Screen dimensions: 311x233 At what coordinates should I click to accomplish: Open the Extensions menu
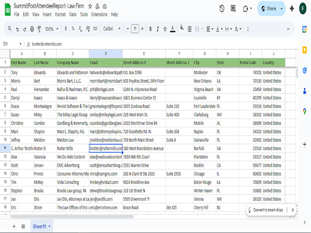(99, 15)
